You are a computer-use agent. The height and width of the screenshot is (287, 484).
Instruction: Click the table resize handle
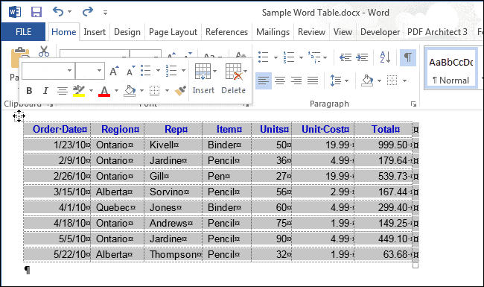click(x=415, y=265)
